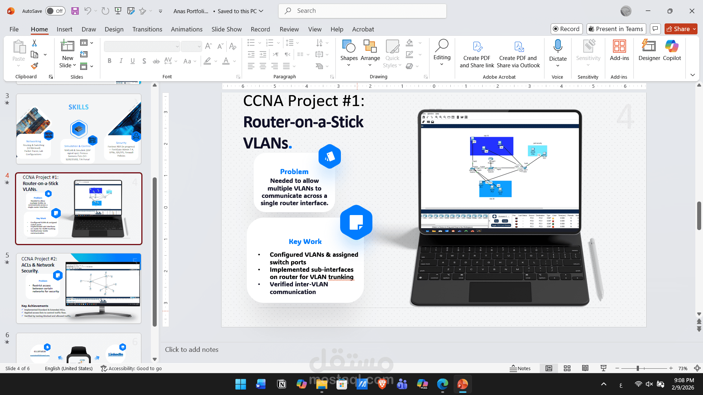
Task: Click to add notes area
Action: click(191, 350)
